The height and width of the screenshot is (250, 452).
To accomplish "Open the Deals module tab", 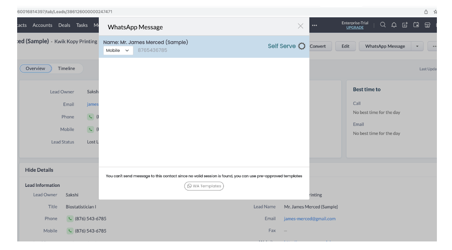I will [x=64, y=25].
